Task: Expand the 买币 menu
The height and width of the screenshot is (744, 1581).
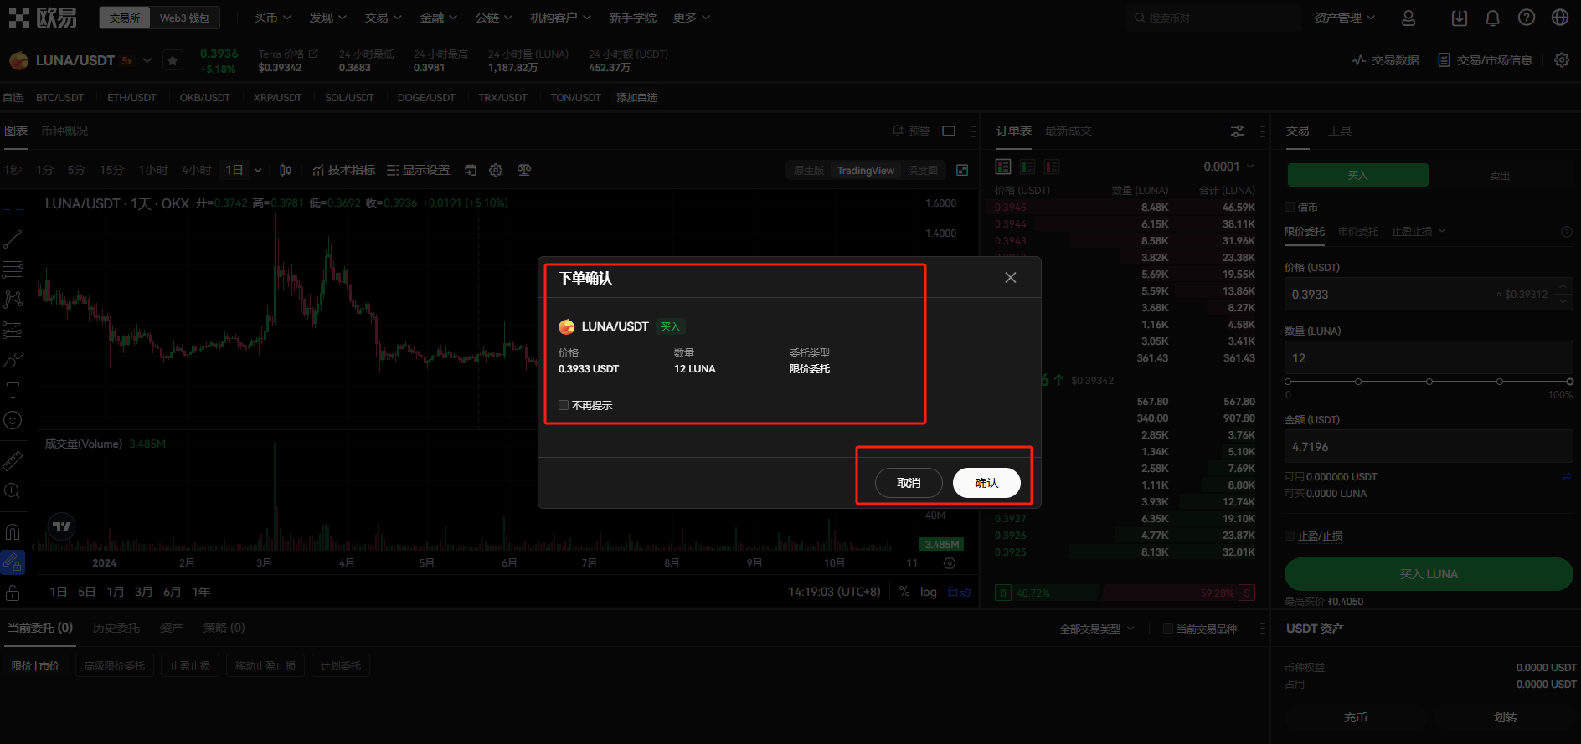Action: (x=273, y=18)
